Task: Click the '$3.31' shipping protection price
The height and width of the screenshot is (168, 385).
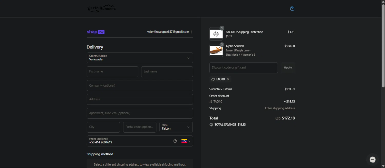Action: pyautogui.click(x=291, y=32)
